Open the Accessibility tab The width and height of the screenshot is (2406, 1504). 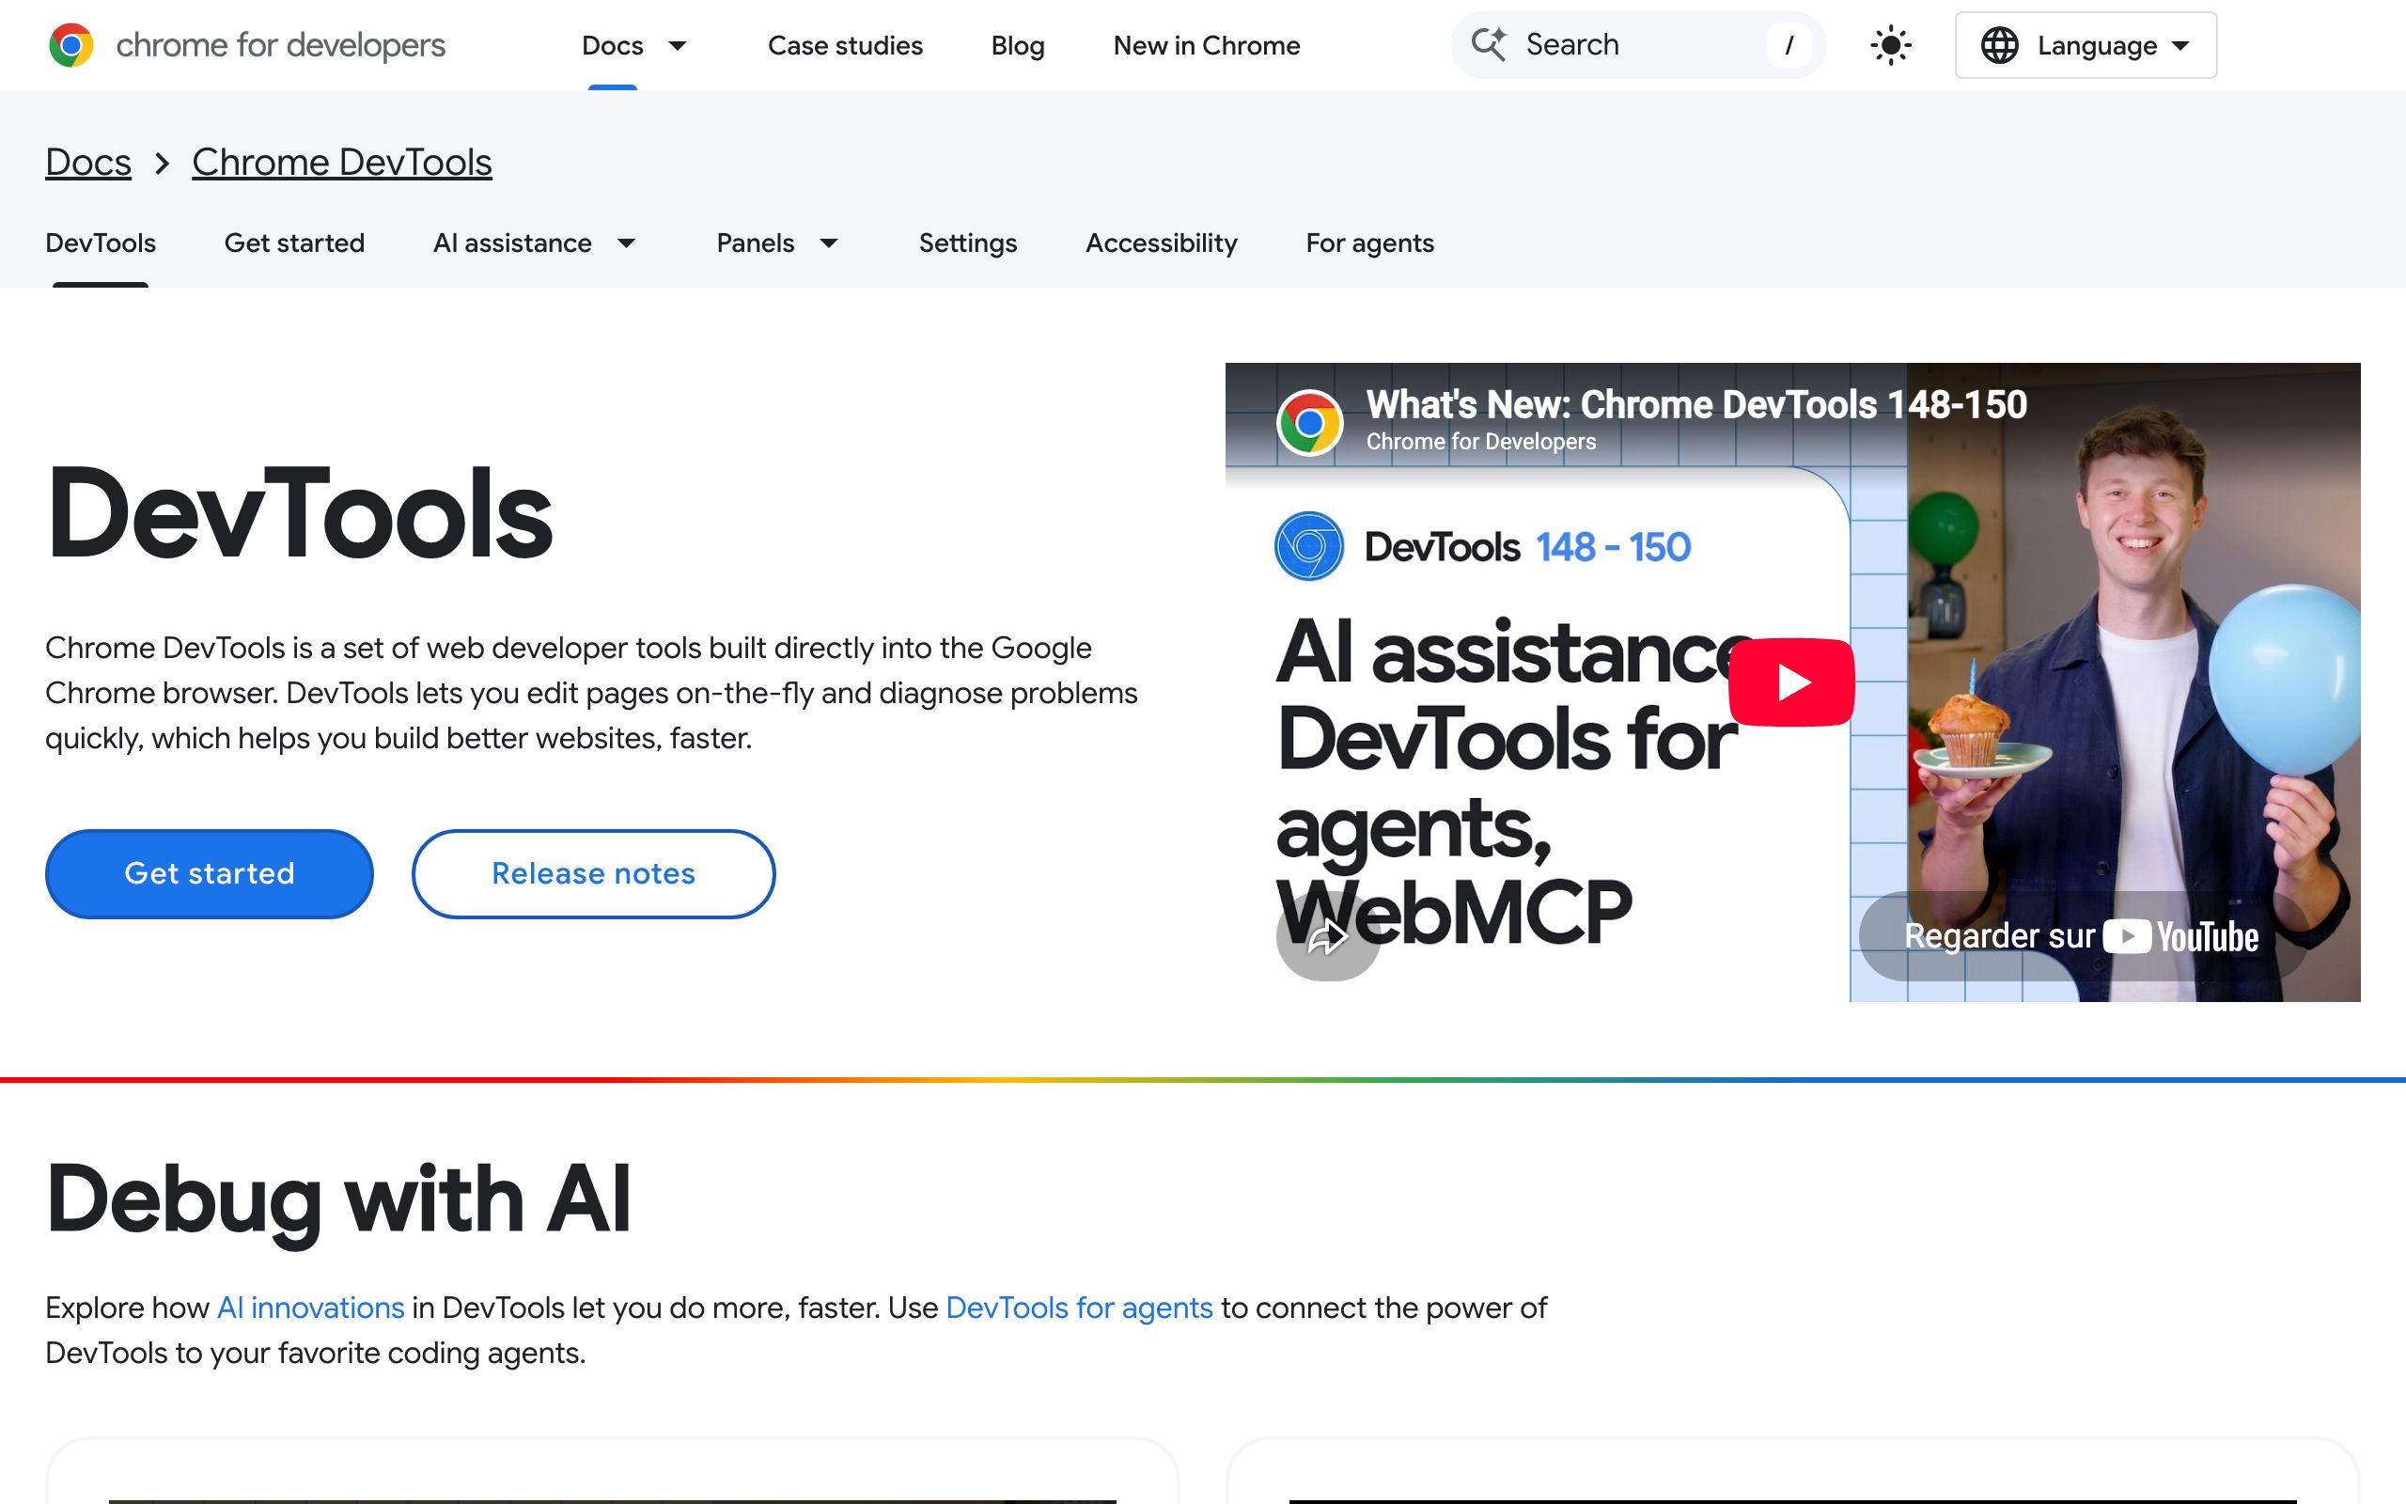click(1162, 243)
